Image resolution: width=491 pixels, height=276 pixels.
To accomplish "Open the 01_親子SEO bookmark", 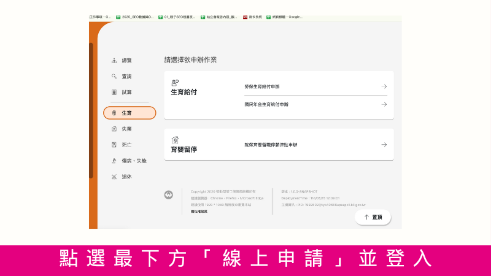I will 177,17.
